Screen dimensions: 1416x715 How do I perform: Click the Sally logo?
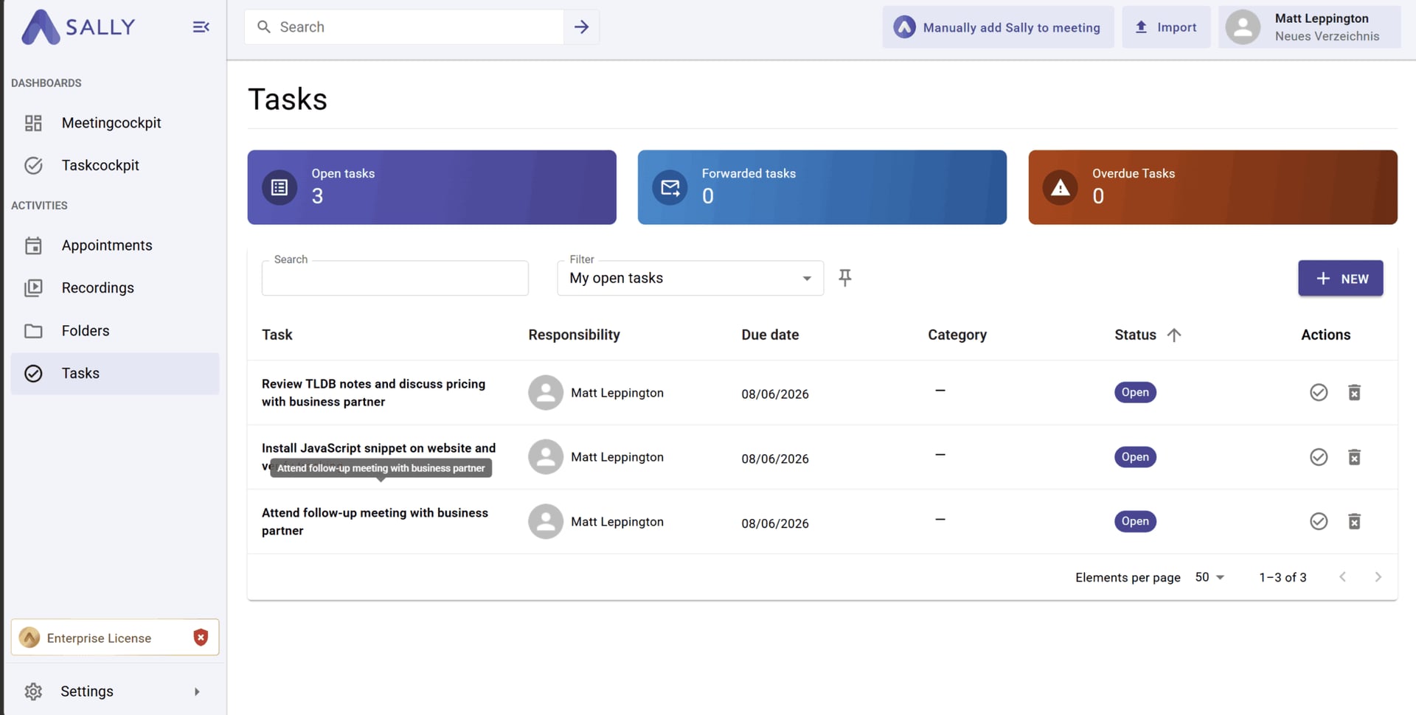tap(78, 27)
